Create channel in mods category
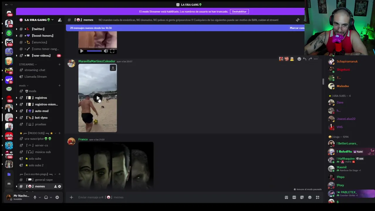Screen dimensions: 375x211 point(59,86)
